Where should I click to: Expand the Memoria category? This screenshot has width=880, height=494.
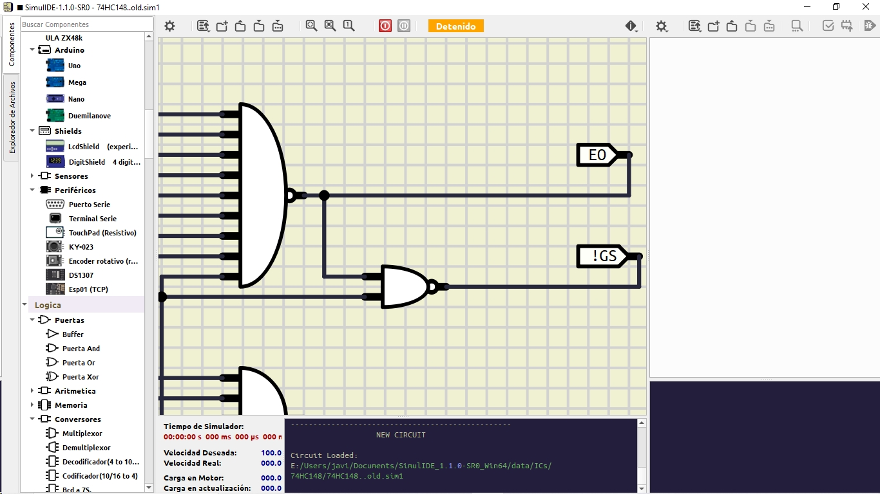(x=32, y=405)
